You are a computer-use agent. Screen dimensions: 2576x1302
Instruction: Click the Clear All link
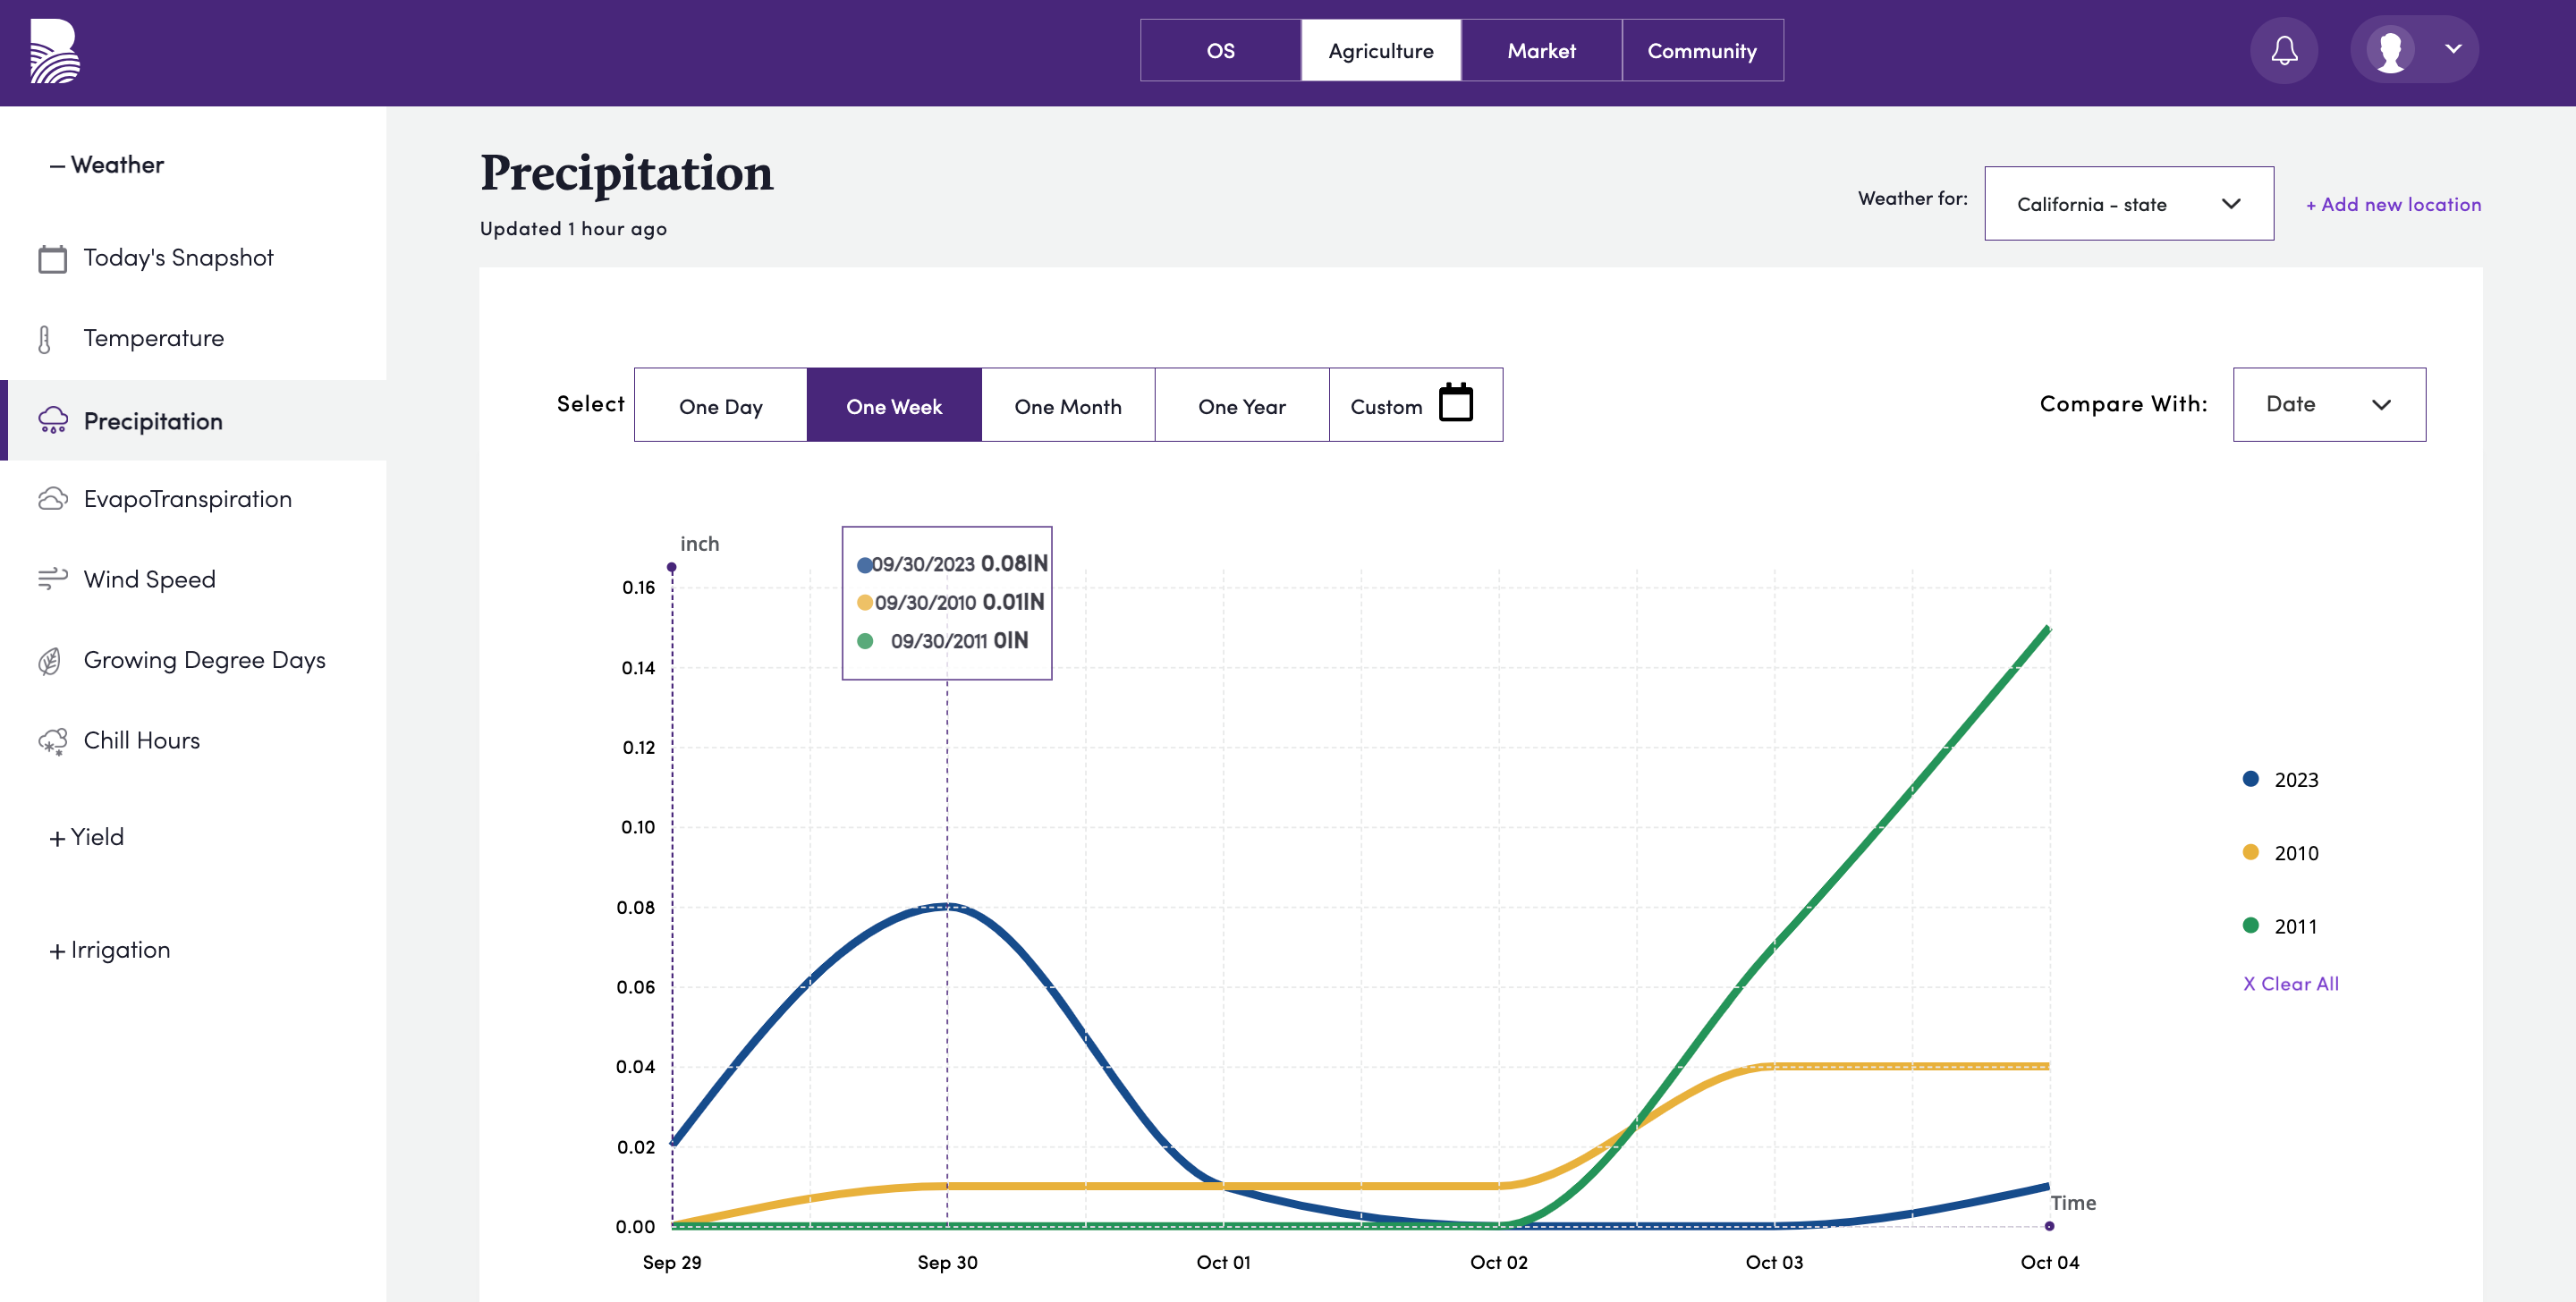tap(2290, 984)
